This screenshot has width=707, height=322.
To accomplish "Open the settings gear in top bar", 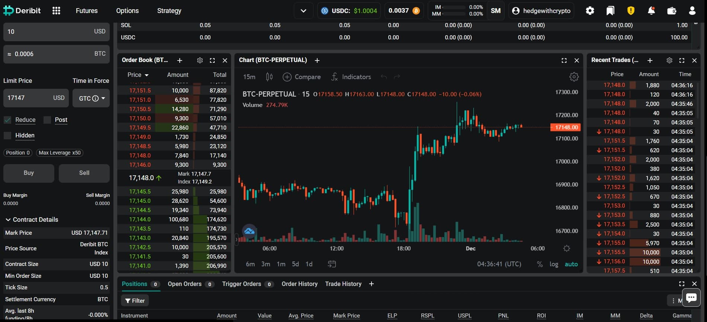I will click(x=590, y=11).
